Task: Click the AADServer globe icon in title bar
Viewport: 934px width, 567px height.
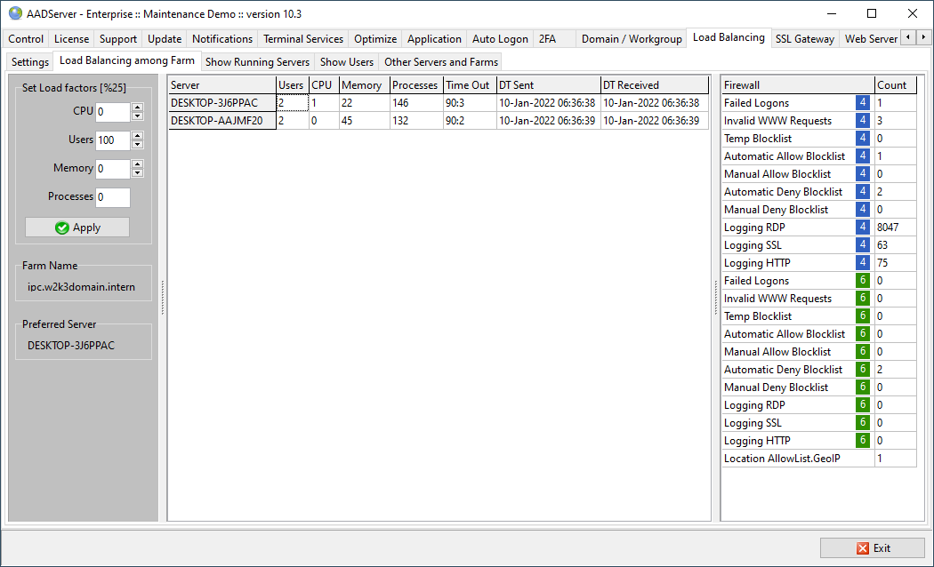Action: [15, 13]
